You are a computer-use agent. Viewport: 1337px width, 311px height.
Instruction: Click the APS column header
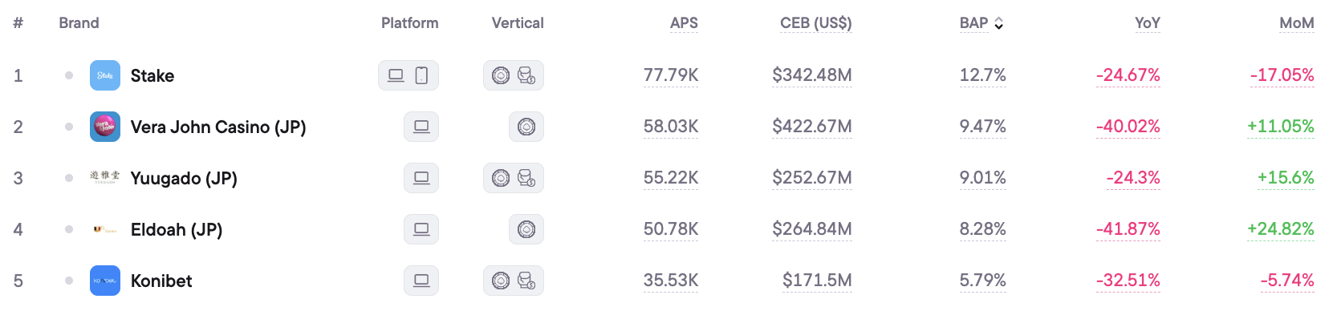pos(684,23)
